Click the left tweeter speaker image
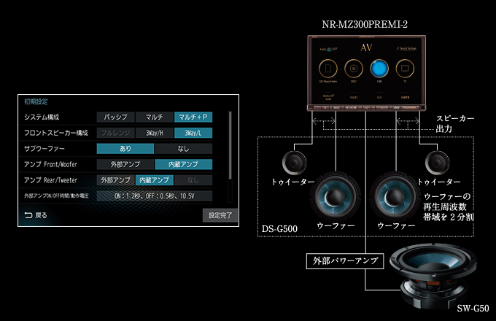This screenshot has width=496, height=321. click(x=293, y=163)
